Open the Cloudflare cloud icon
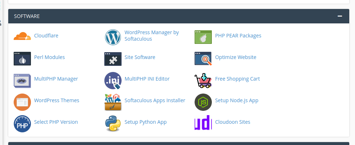The image size is (355, 145). [x=22, y=36]
